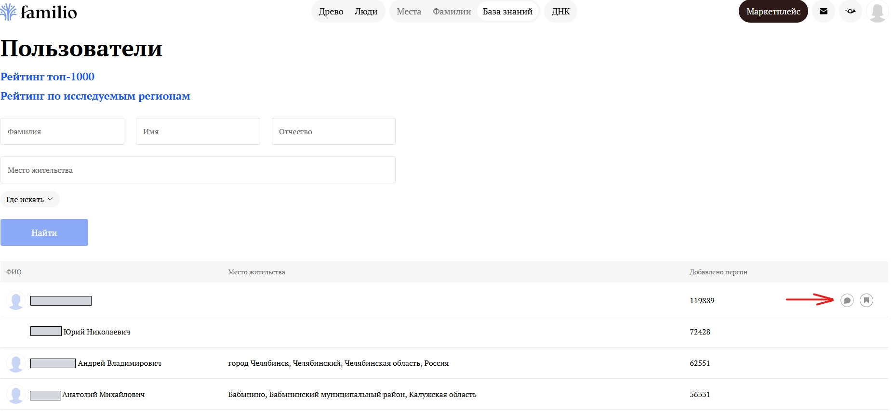Open the user profile avatar in header

tap(877, 12)
